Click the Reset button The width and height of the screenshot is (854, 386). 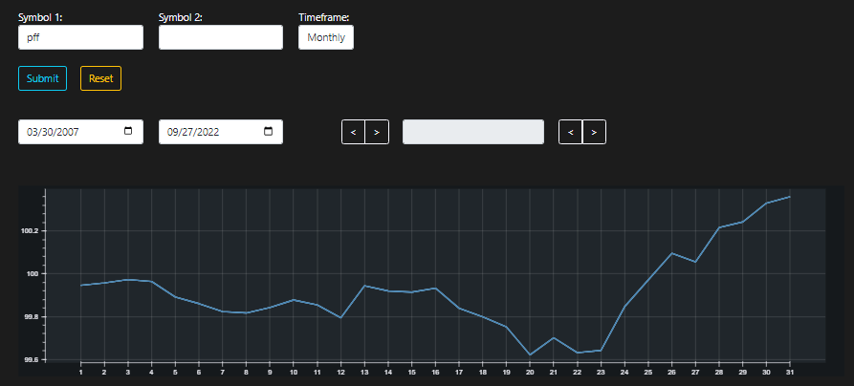[x=100, y=78]
